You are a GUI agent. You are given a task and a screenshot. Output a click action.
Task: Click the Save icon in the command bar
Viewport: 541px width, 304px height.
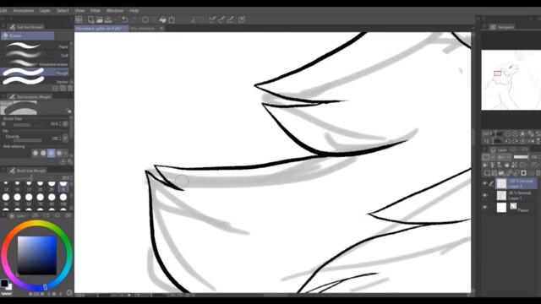(x=108, y=19)
